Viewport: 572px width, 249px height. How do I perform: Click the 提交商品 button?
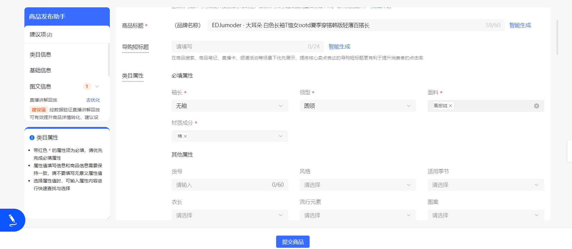coord(293,242)
